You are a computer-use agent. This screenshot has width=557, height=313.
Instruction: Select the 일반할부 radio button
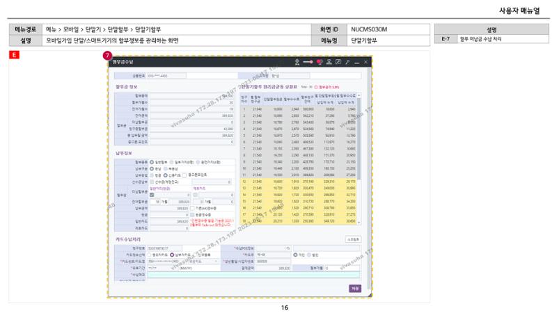click(x=152, y=162)
